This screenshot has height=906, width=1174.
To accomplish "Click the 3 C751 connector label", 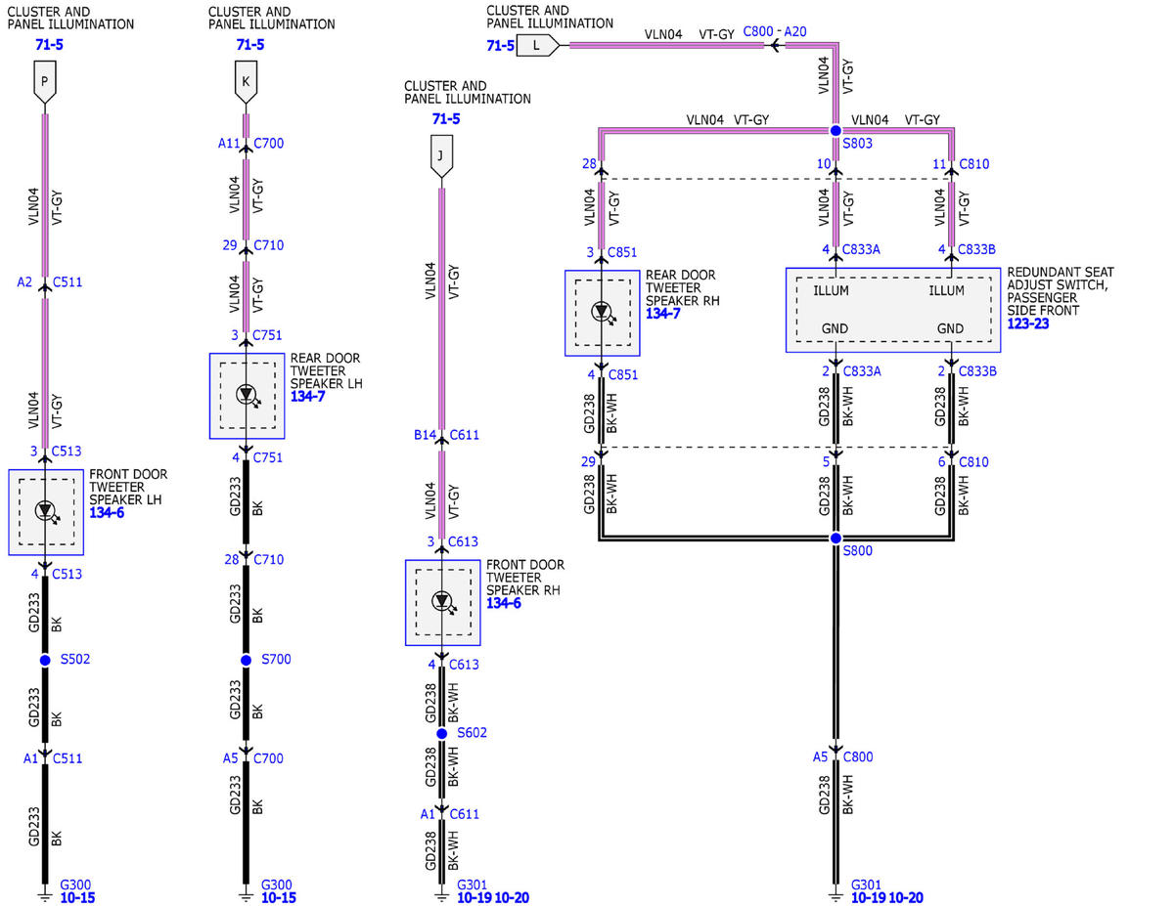I will [256, 335].
